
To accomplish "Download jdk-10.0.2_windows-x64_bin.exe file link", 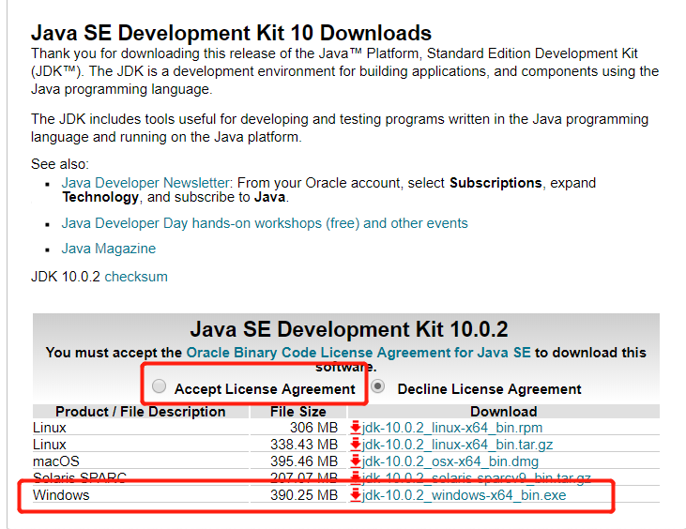I will click(465, 495).
